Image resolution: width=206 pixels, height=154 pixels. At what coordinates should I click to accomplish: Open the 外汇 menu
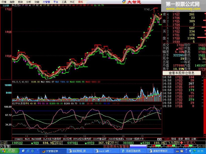click(x=72, y=2)
